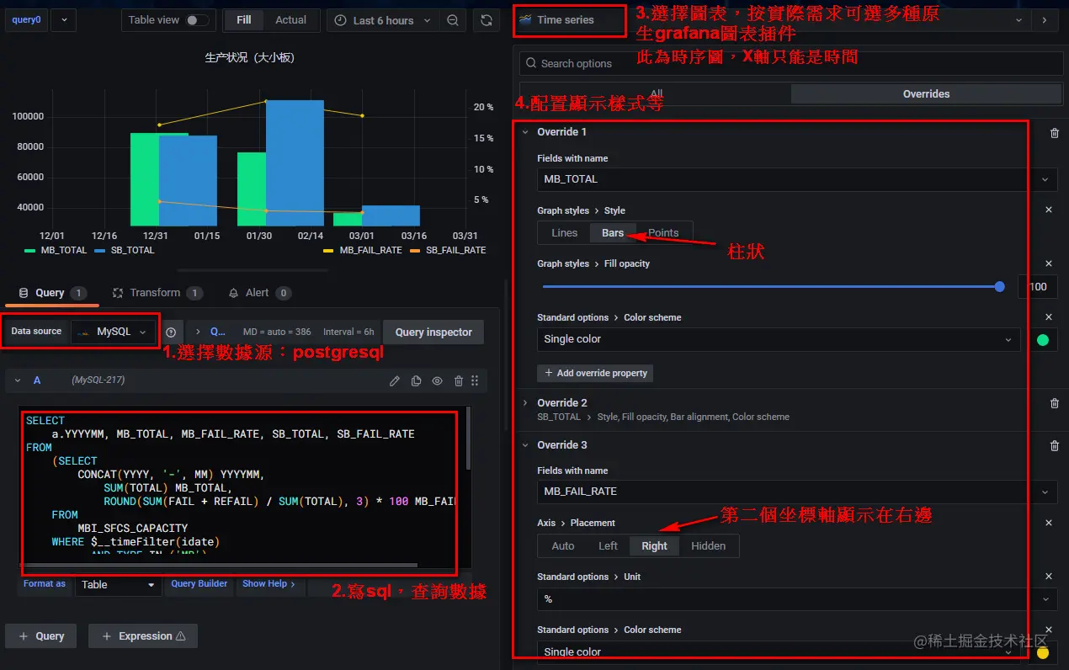Open the Query inspector
Screen dimensions: 1069x670
click(x=433, y=332)
